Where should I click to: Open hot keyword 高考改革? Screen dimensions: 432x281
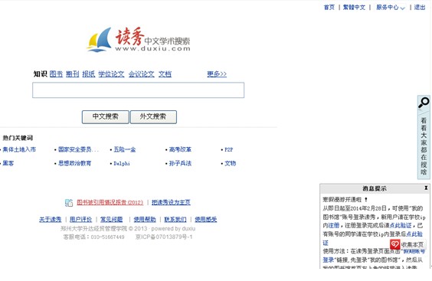[x=180, y=149]
